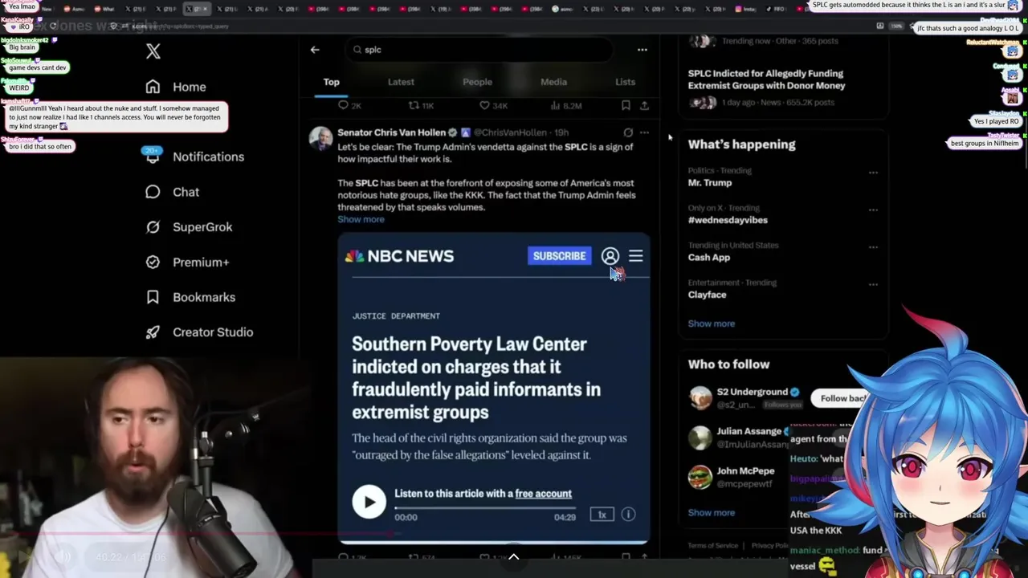Screen dimensions: 1028x578
Task: Open Senator Chris Van Hollen's profile name
Action: (x=392, y=132)
